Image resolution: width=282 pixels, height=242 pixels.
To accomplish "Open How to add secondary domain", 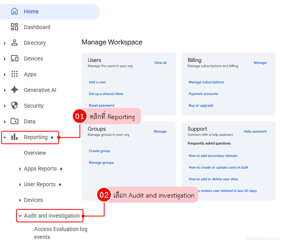I will pyautogui.click(x=213, y=156).
